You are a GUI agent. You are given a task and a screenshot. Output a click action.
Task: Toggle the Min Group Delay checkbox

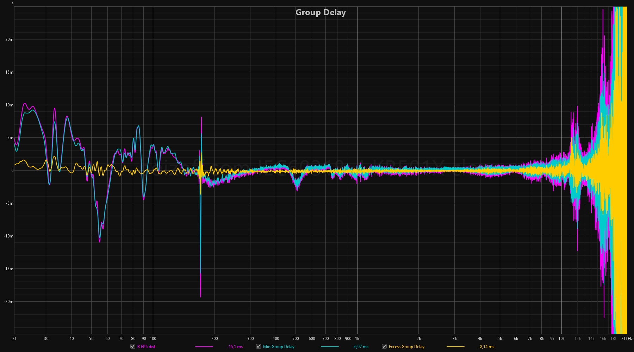click(259, 346)
